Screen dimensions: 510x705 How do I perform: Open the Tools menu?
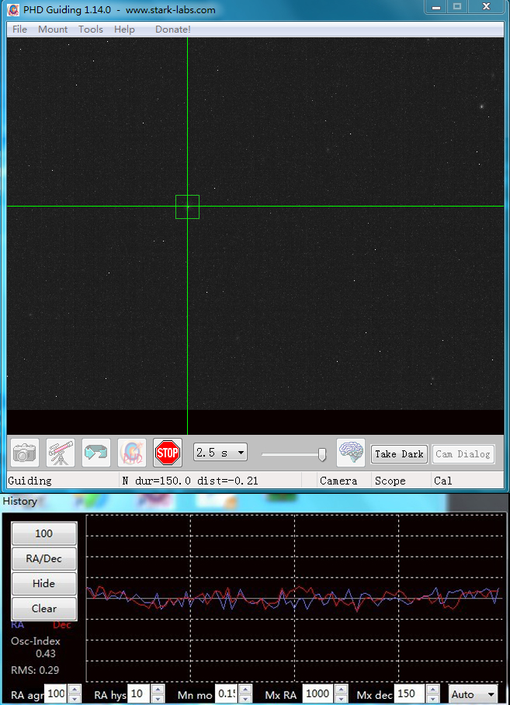click(91, 30)
